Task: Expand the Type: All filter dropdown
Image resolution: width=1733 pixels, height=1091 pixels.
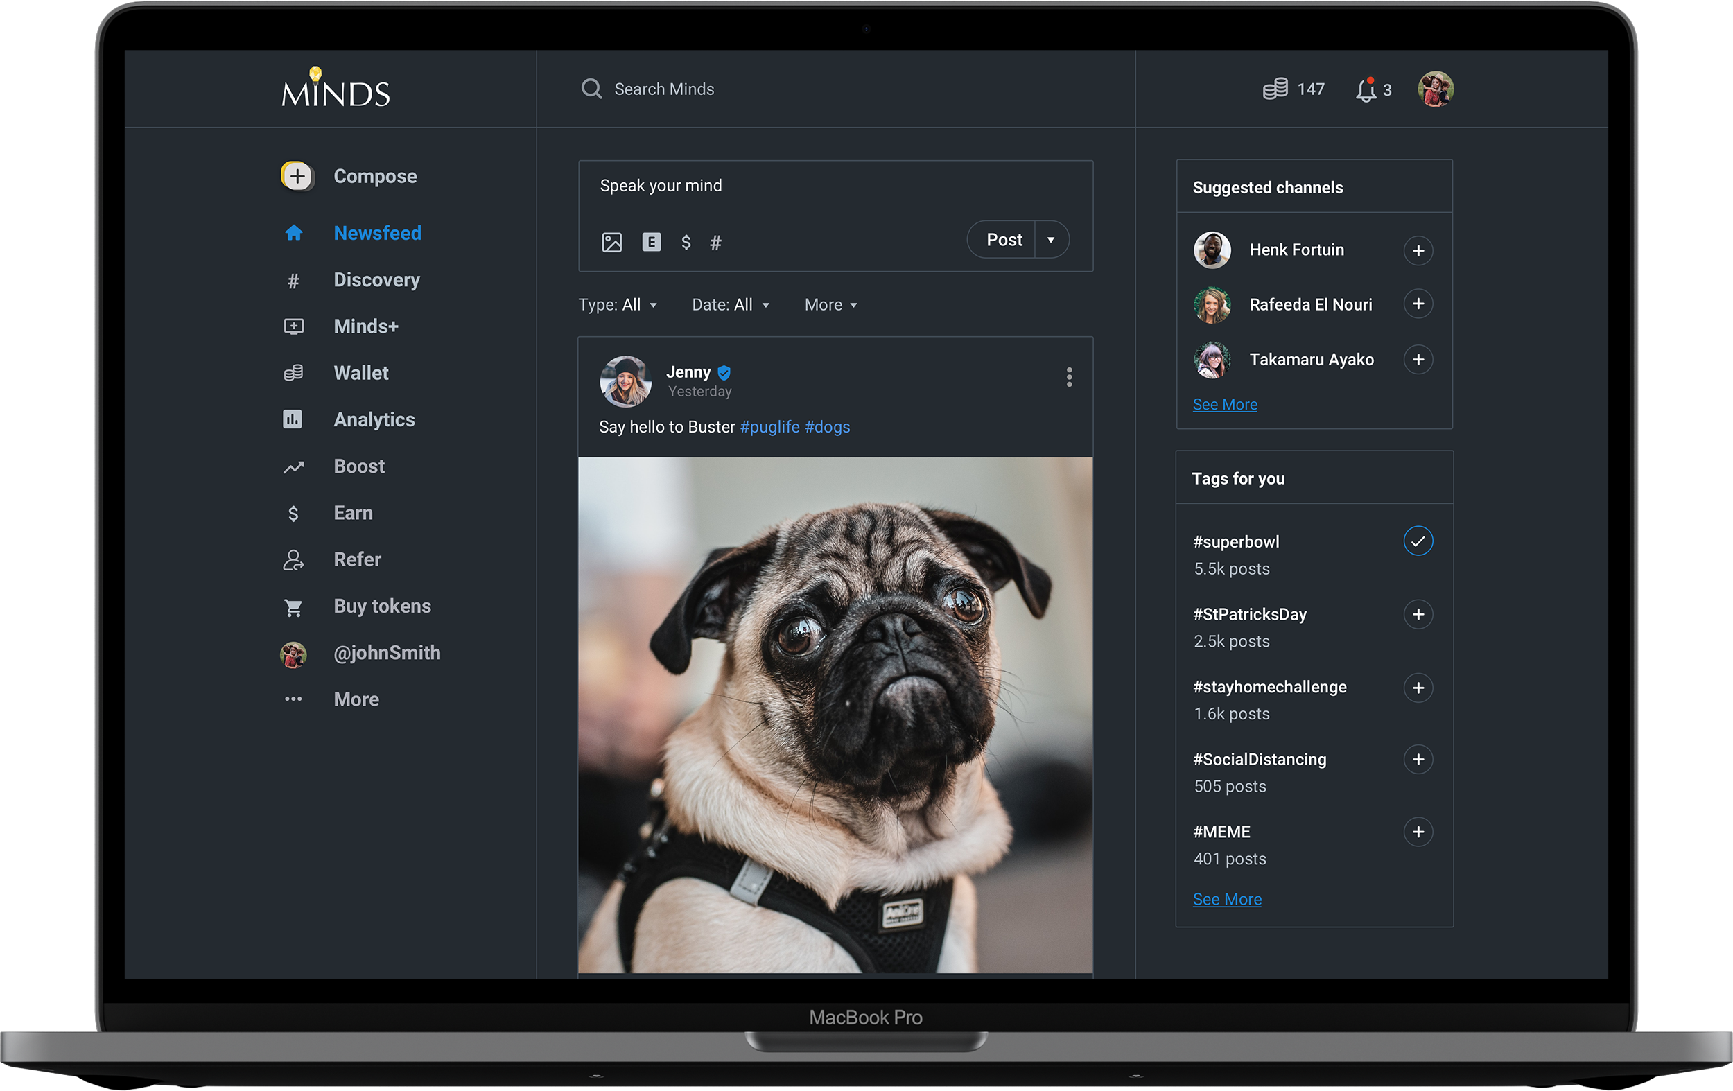Action: 618,305
